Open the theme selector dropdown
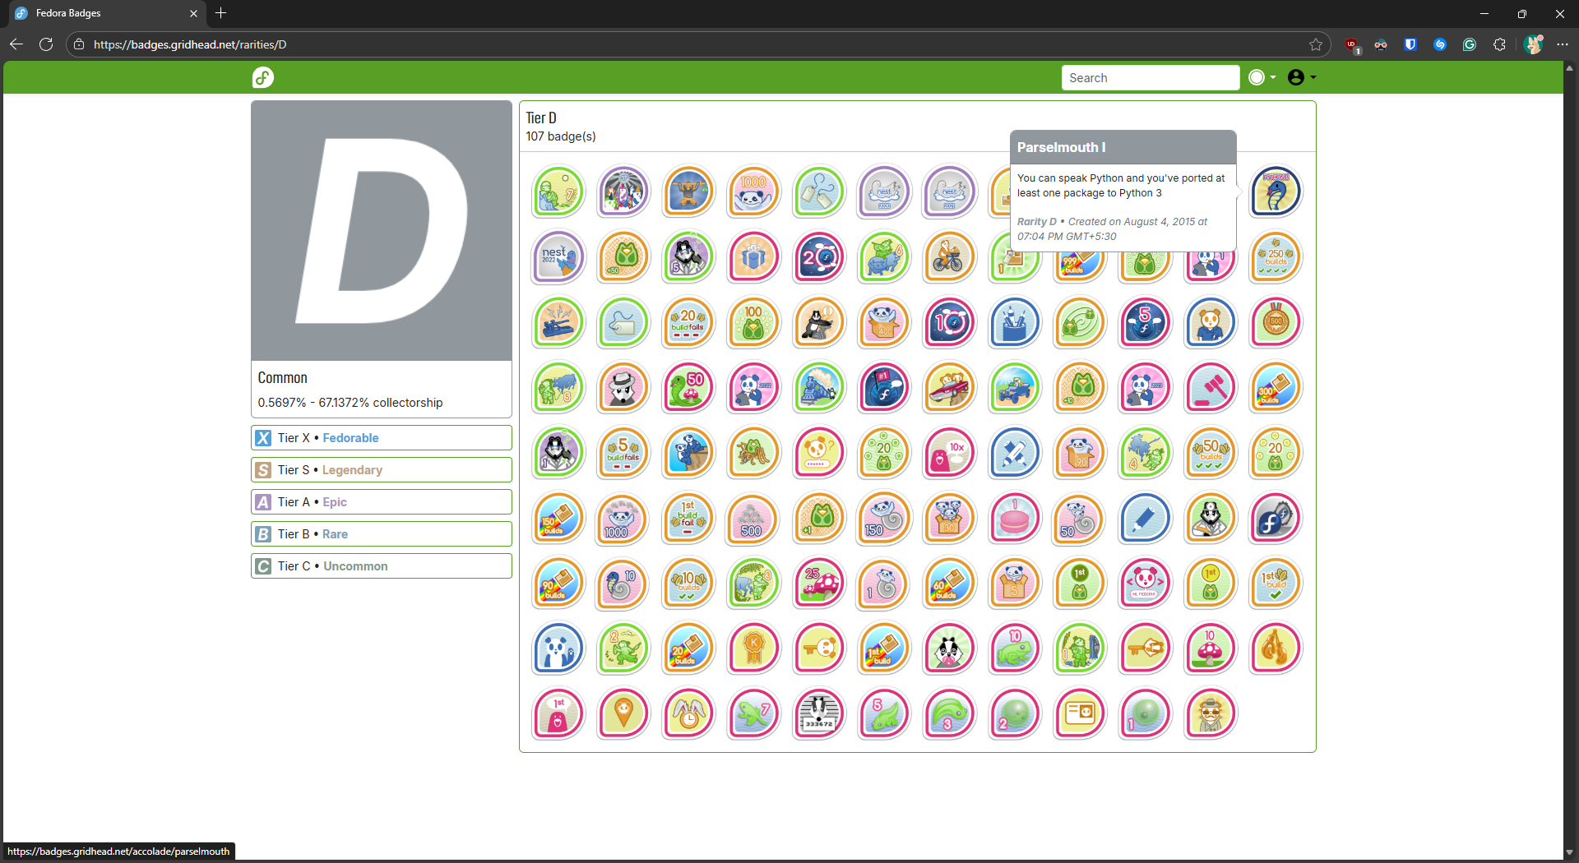1579x863 pixels. tap(1262, 77)
